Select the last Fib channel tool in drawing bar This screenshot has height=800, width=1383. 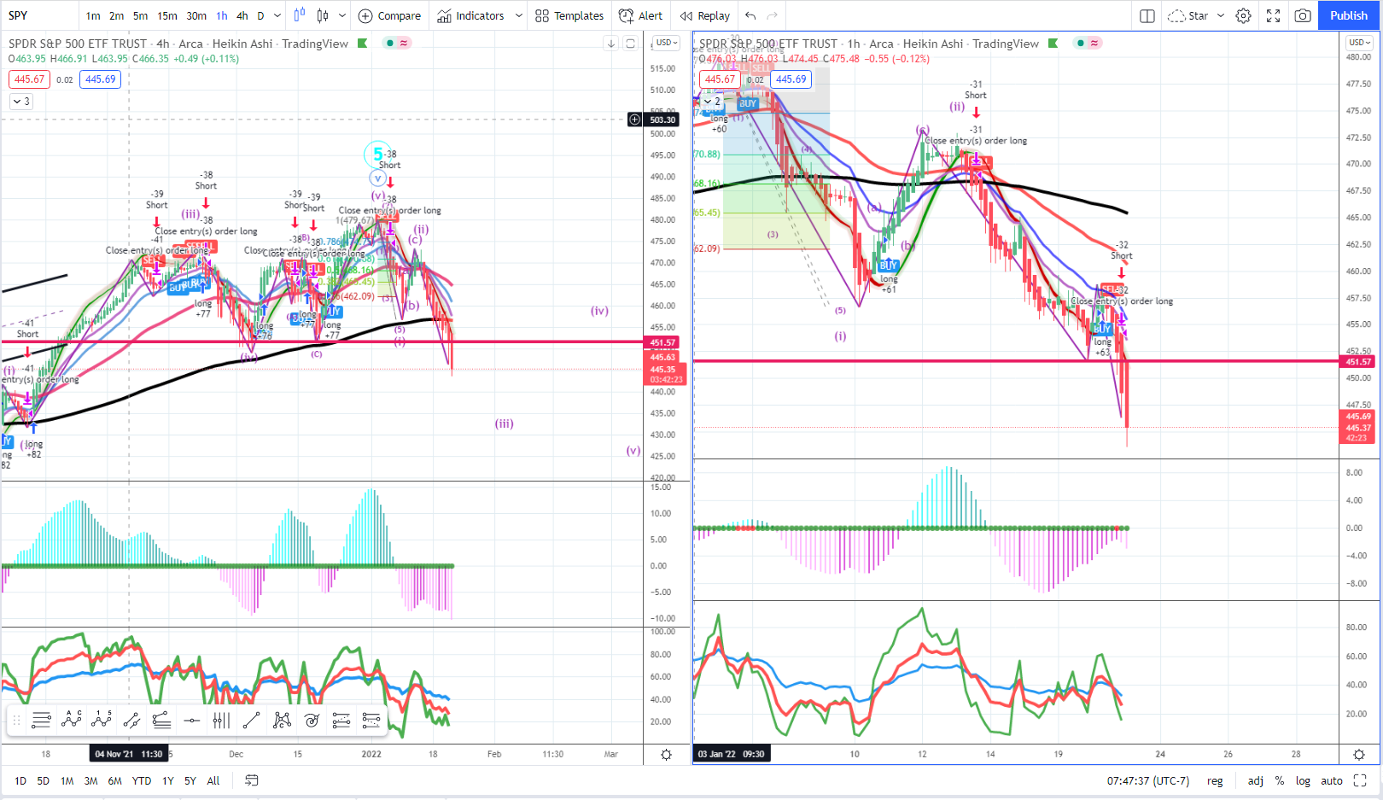[x=371, y=721]
